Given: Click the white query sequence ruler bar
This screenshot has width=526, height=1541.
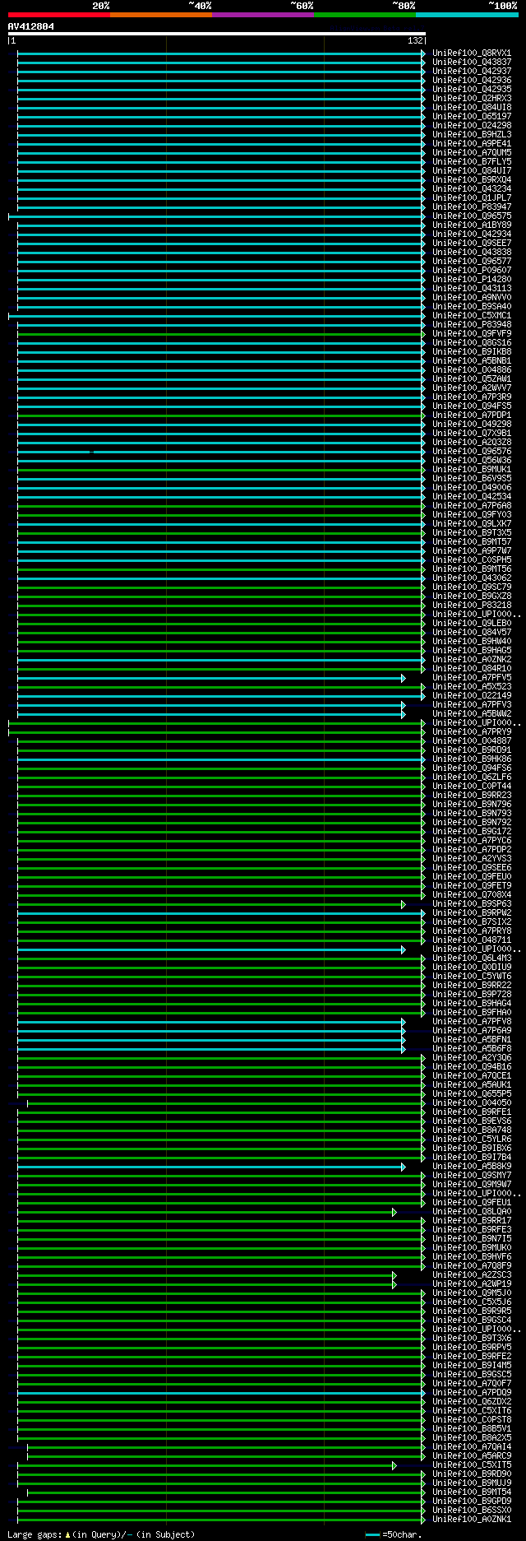Looking at the screenshot, I should pos(217,34).
